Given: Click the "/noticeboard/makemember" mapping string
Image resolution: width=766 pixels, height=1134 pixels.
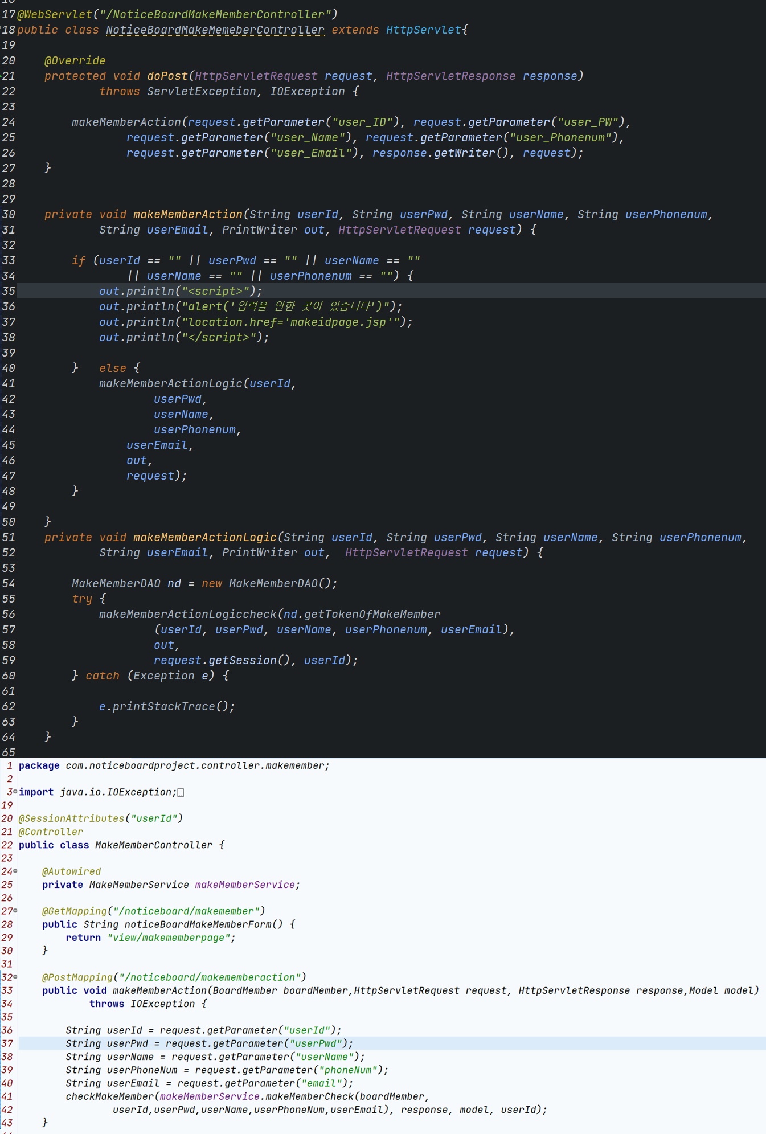Looking at the screenshot, I should [186, 911].
